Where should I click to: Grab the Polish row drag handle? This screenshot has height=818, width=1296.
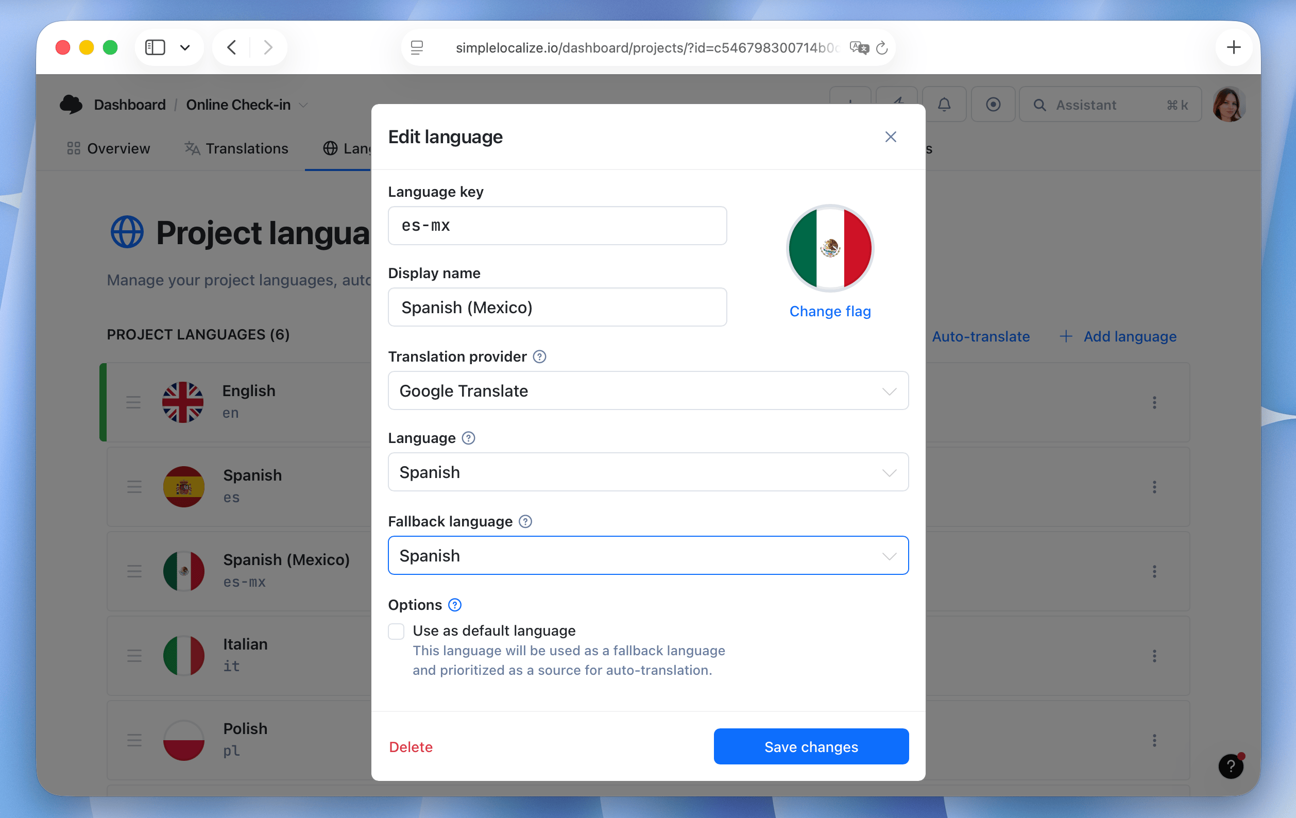[x=133, y=740]
